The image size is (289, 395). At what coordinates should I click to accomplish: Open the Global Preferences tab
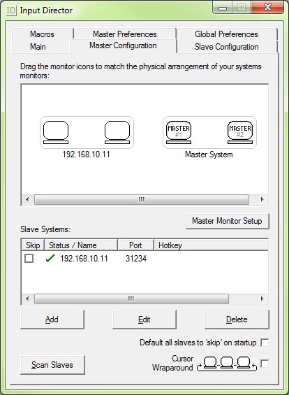(226, 34)
